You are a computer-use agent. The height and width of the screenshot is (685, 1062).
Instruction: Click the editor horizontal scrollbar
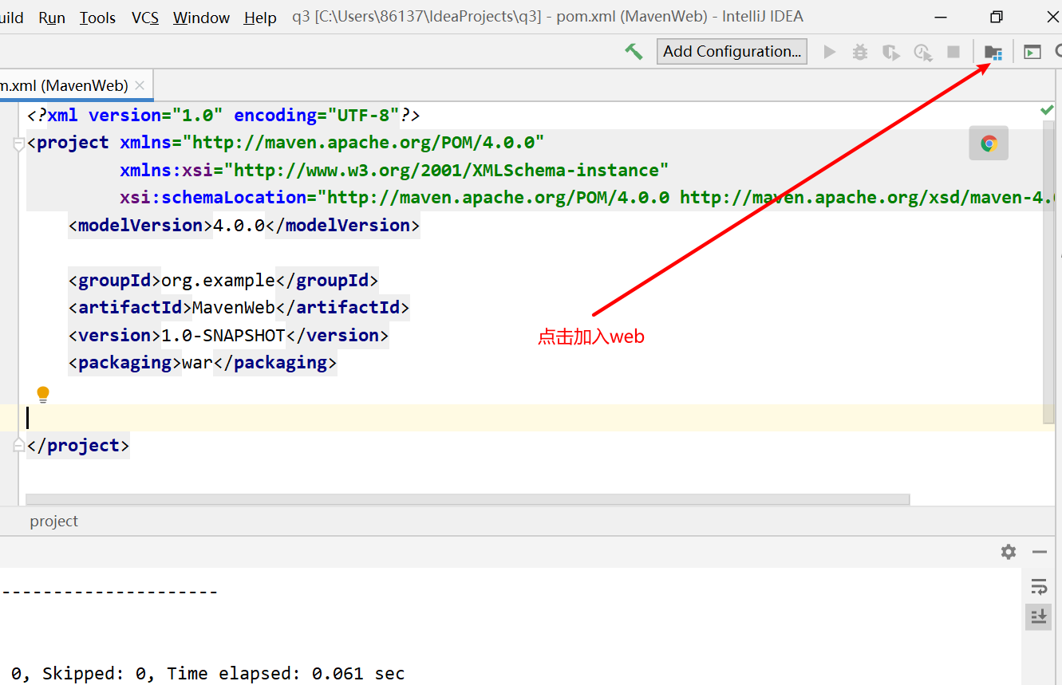tap(468, 499)
